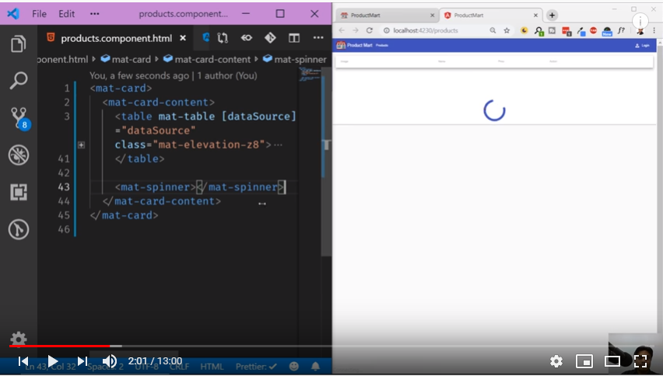Viewport: 663px width, 376px height.
Task: Open the editor more actions ellipsis menu
Action: click(x=317, y=37)
